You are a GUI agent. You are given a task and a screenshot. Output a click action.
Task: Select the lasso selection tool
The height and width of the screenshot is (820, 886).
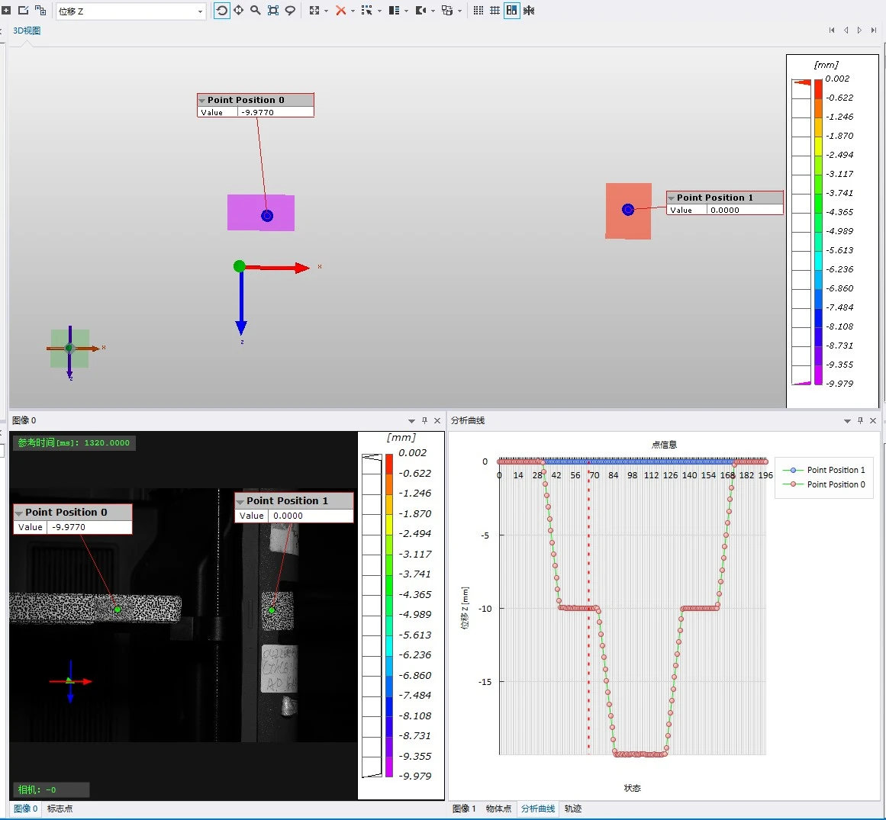[290, 10]
